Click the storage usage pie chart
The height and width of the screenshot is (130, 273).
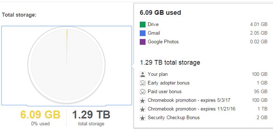pos(67,65)
